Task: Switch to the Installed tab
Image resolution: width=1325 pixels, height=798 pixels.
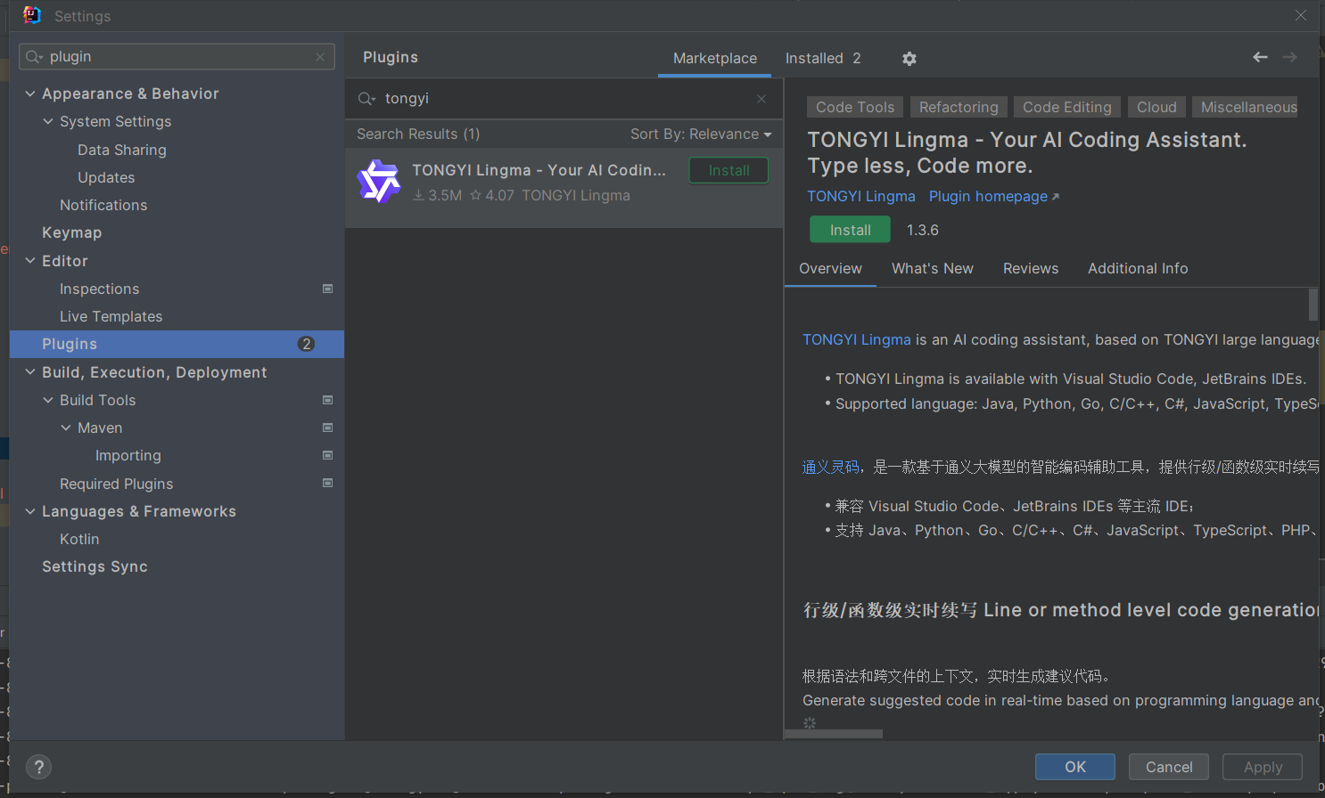Action: click(823, 58)
